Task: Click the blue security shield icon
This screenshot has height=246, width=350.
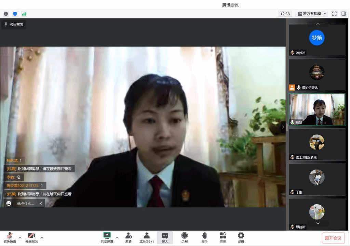Action: point(15,14)
